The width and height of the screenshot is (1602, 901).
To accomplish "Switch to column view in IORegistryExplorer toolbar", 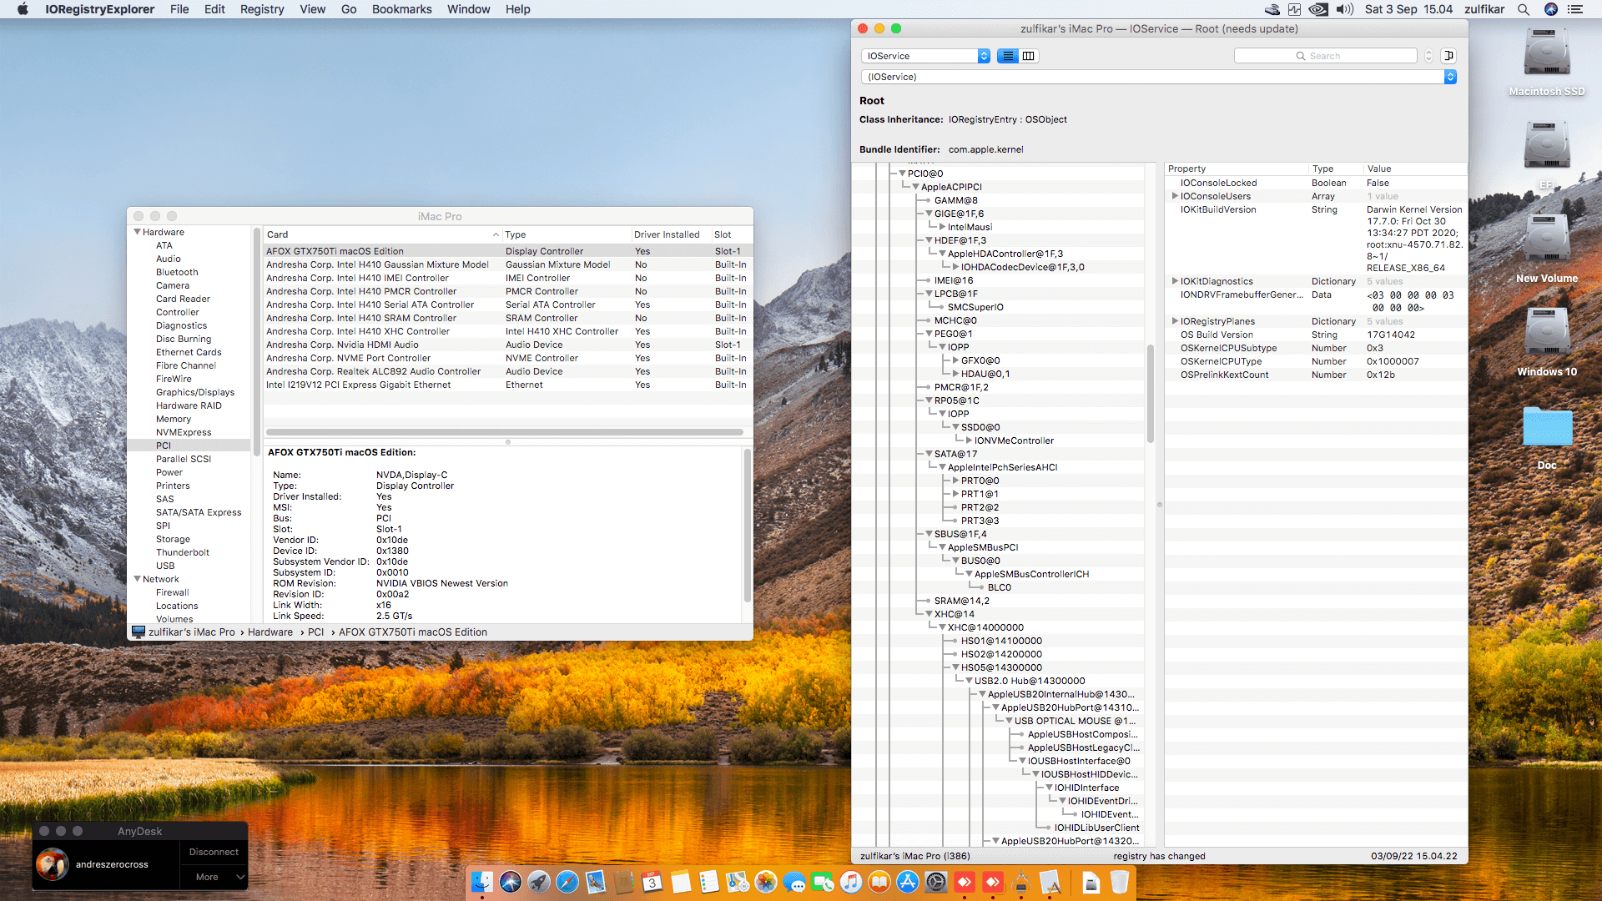I will (1028, 56).
